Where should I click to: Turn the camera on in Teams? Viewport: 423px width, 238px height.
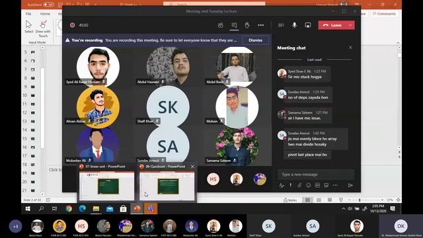281,25
